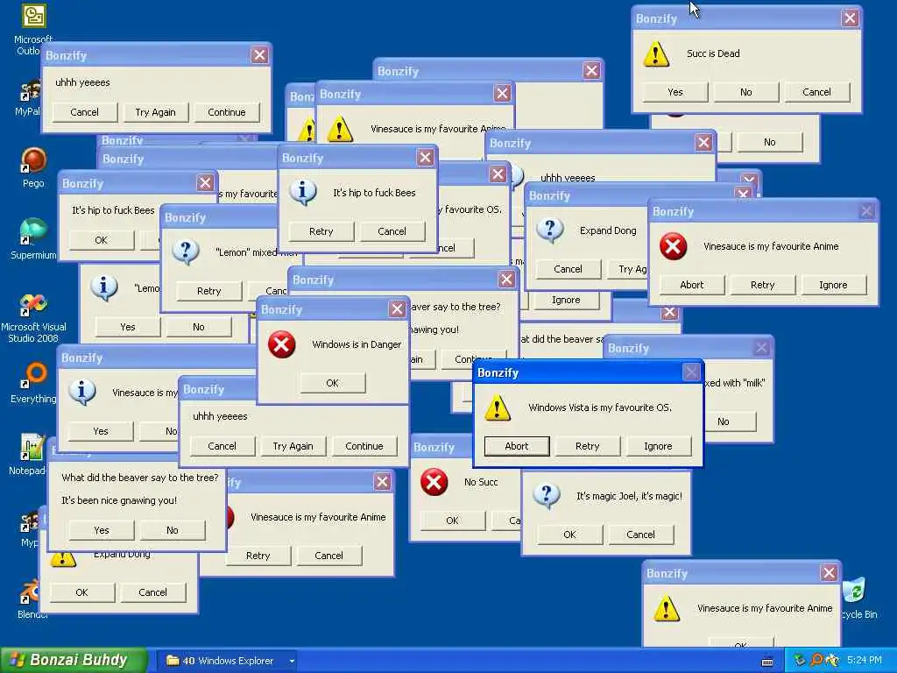This screenshot has height=673, width=897.
Task: Click Yes in the "Lemo" info dialog
Action: (128, 327)
